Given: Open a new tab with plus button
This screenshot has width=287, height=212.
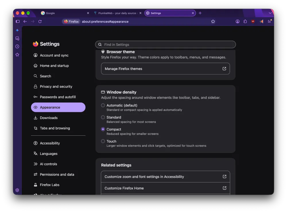Looking at the screenshot, I should point(200,13).
